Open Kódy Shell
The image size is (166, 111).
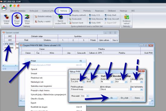point(110,15)
